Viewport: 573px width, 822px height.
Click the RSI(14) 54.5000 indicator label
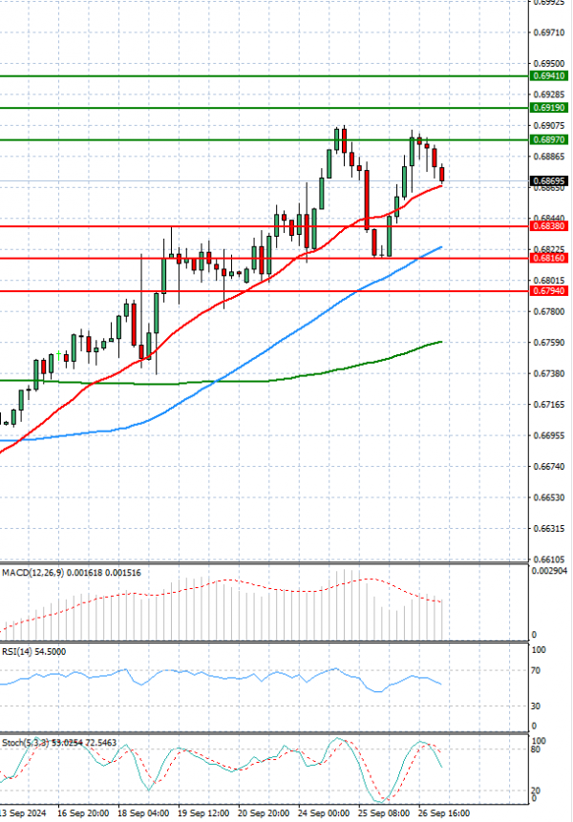coord(34,652)
